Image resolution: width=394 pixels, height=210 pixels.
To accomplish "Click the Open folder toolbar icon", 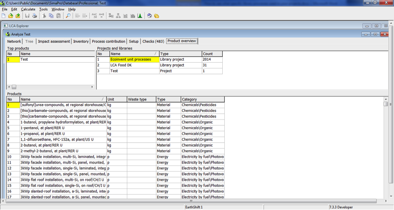I will tap(11, 16).
